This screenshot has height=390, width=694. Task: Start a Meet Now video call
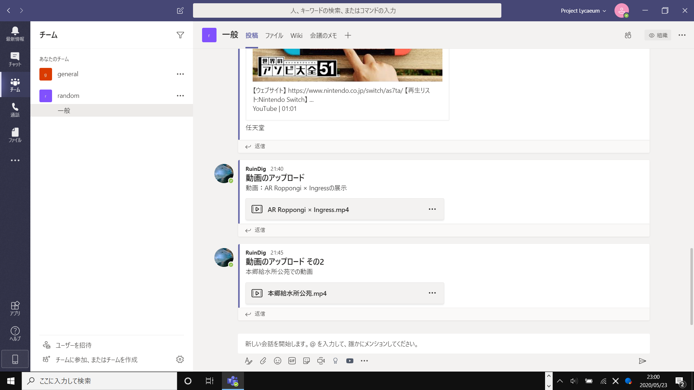321,361
